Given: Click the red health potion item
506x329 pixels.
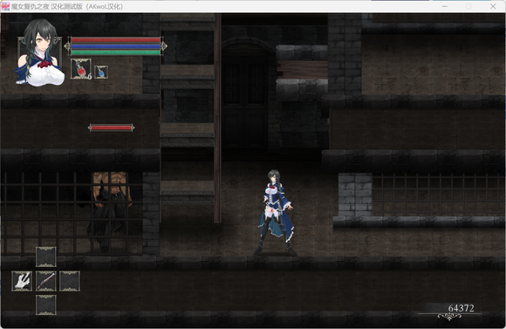Looking at the screenshot, I should pos(80,69).
